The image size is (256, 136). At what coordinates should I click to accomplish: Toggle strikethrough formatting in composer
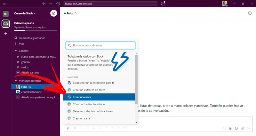(x=87, y=128)
